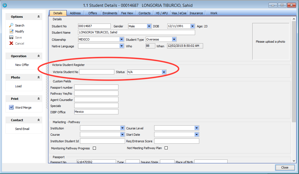This screenshot has width=299, height=174.
Task: Click the New Offer operation
Action: click(x=22, y=65)
